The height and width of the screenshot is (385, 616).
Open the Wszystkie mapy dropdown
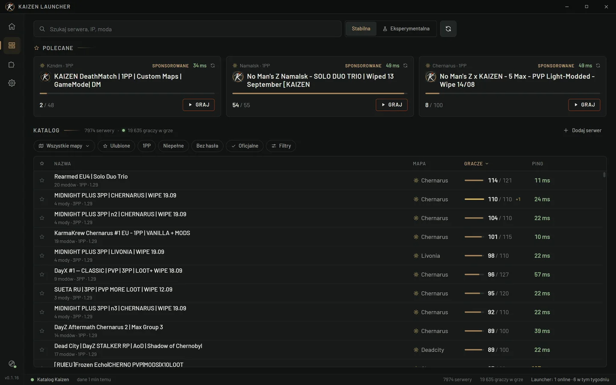click(64, 146)
